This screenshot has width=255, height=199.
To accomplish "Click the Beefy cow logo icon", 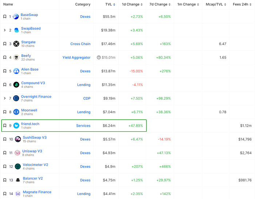I will (16, 57).
